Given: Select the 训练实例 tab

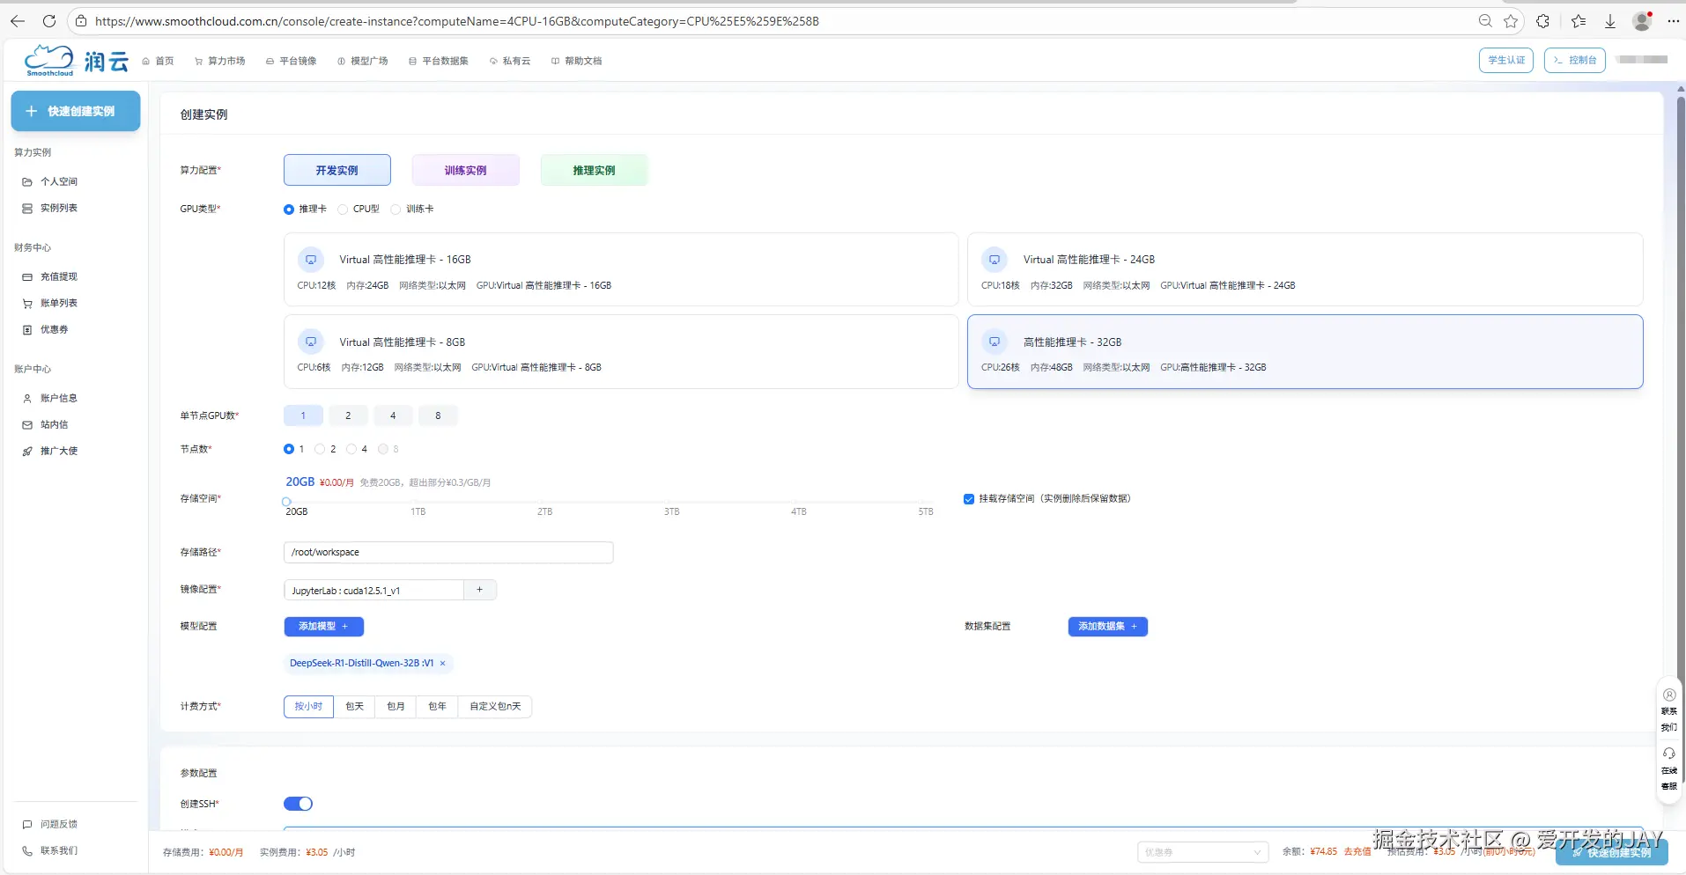Looking at the screenshot, I should (466, 170).
